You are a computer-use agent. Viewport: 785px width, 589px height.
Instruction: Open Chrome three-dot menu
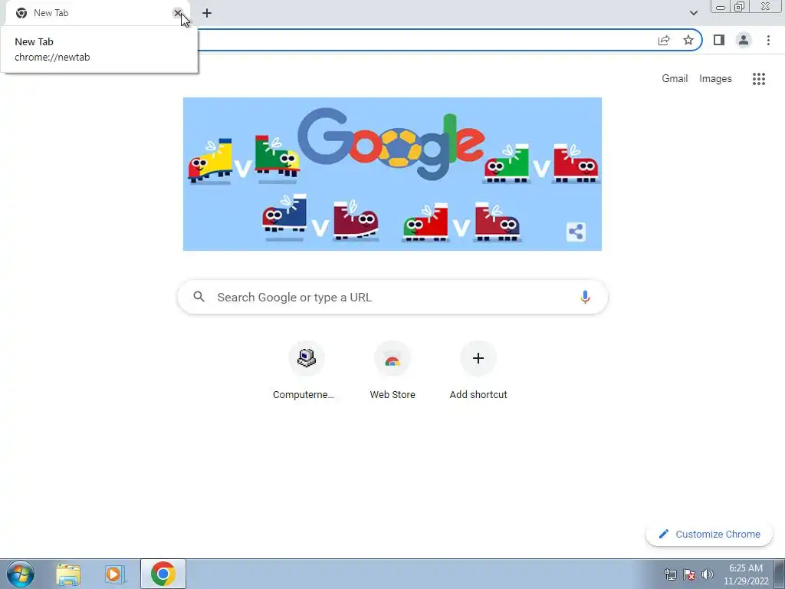(768, 40)
